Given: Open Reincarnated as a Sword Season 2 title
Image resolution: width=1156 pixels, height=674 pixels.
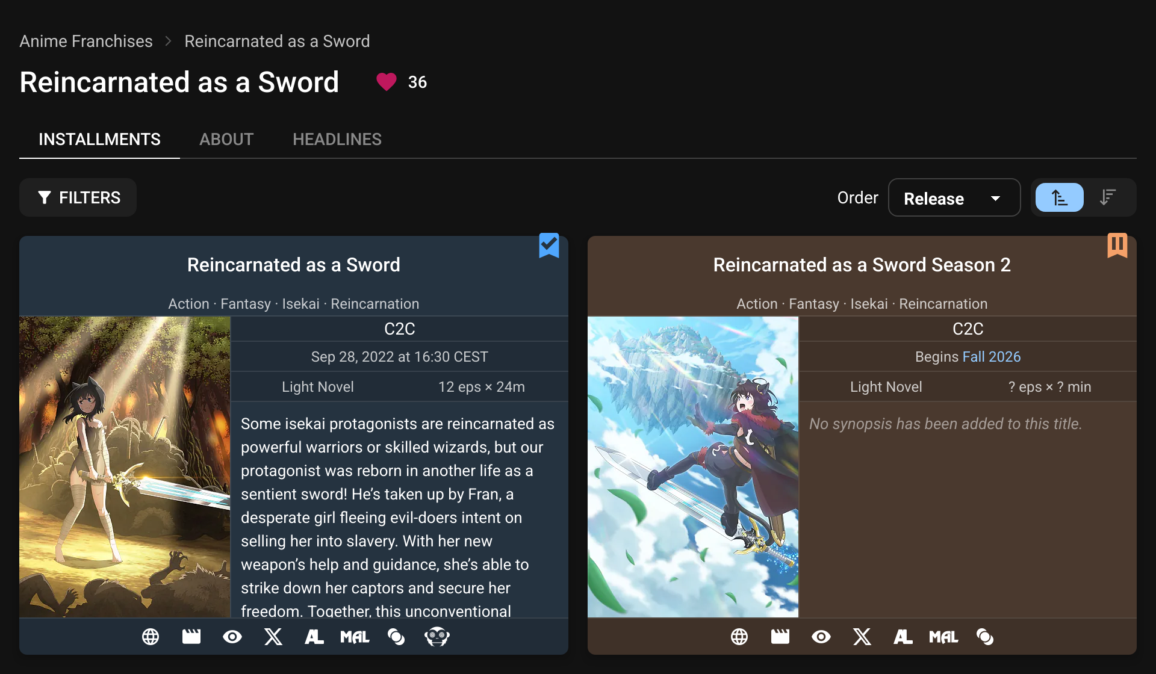Looking at the screenshot, I should pos(862,265).
